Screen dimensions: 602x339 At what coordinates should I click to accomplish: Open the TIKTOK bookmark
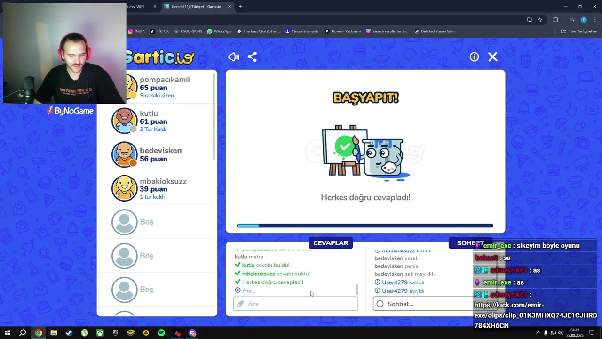click(x=159, y=32)
